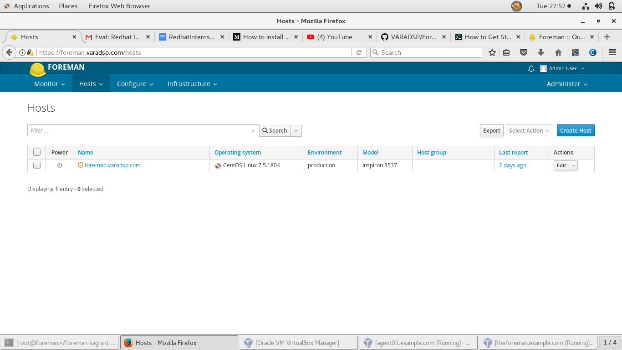Click the pixelated extension icon in toolbar

point(576,52)
